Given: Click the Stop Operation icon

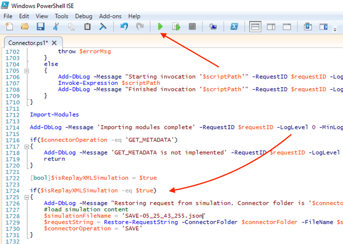Looking at the screenshot, I should click(192, 26).
